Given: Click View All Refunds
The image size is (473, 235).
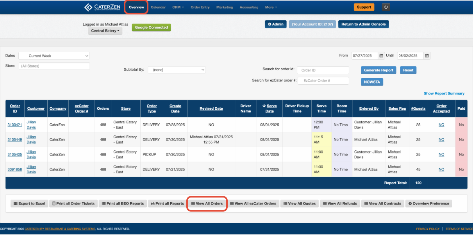Looking at the screenshot, I should 340,204.
